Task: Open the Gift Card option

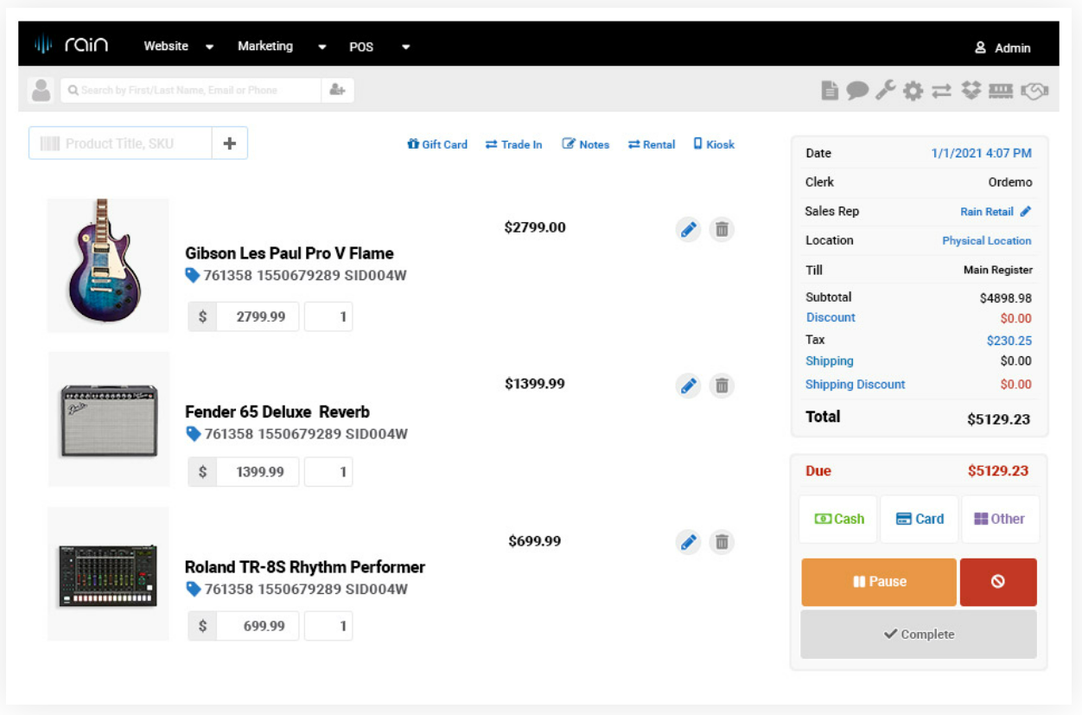Action: pyautogui.click(x=437, y=144)
